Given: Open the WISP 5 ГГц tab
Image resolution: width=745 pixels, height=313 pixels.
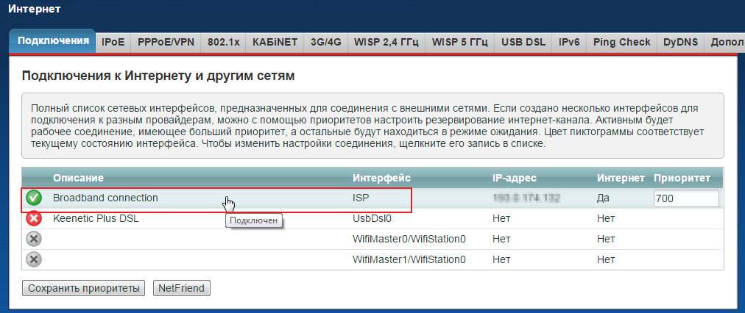Looking at the screenshot, I should pyautogui.click(x=460, y=42).
